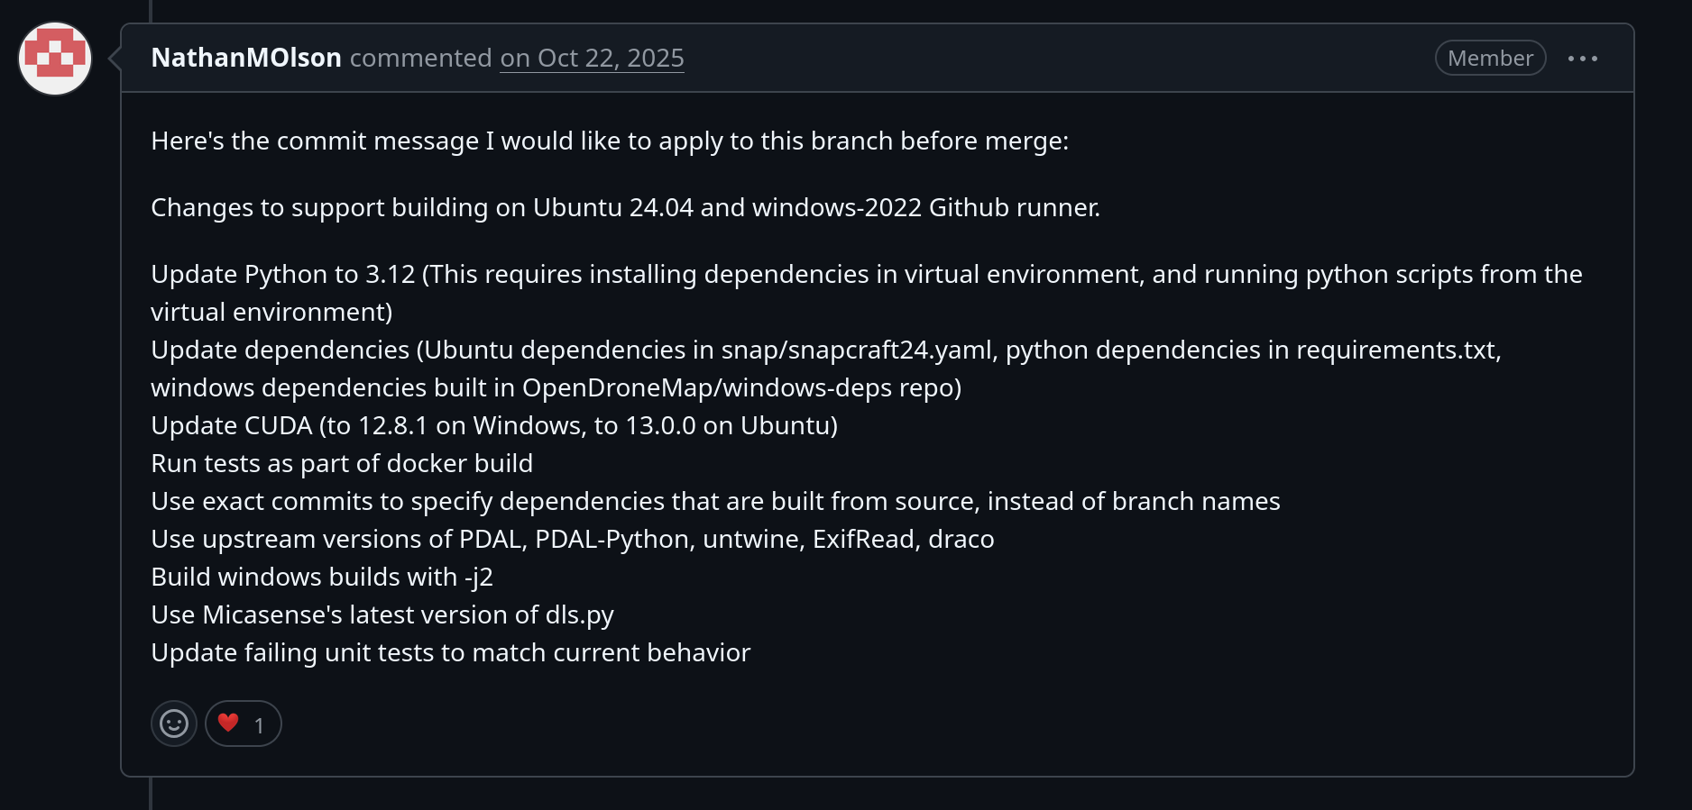Open the 'on Oct 22, 2025' timestamp link
Screen dimensions: 1692x810
[592, 58]
